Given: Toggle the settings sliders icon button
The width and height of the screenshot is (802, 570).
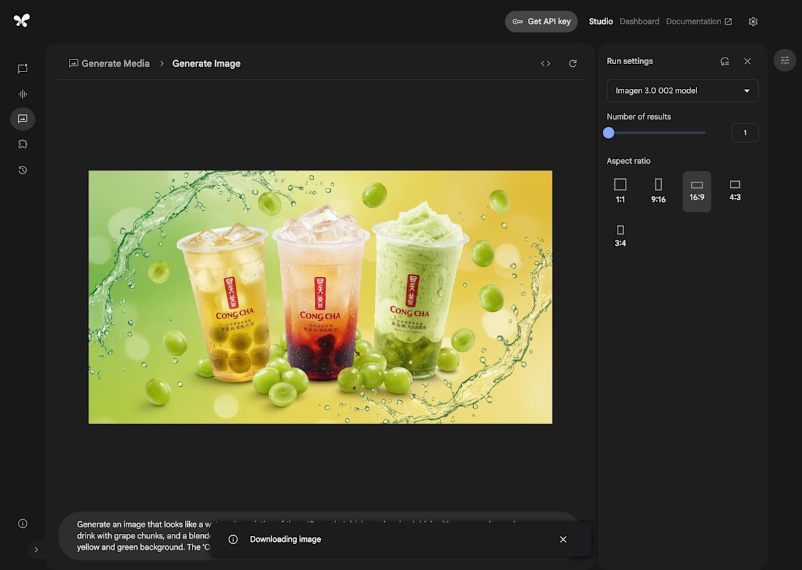Looking at the screenshot, I should tap(785, 60).
